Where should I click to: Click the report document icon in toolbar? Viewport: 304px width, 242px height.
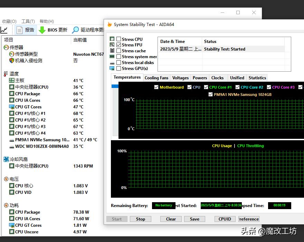coord(20,30)
